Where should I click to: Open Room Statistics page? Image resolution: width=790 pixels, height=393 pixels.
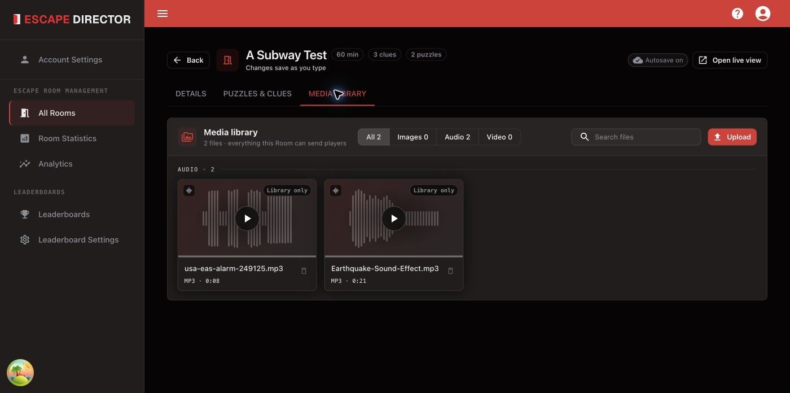72,138
